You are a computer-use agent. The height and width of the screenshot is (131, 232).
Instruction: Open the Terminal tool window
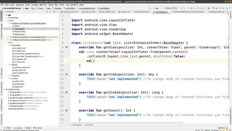(x=37, y=128)
